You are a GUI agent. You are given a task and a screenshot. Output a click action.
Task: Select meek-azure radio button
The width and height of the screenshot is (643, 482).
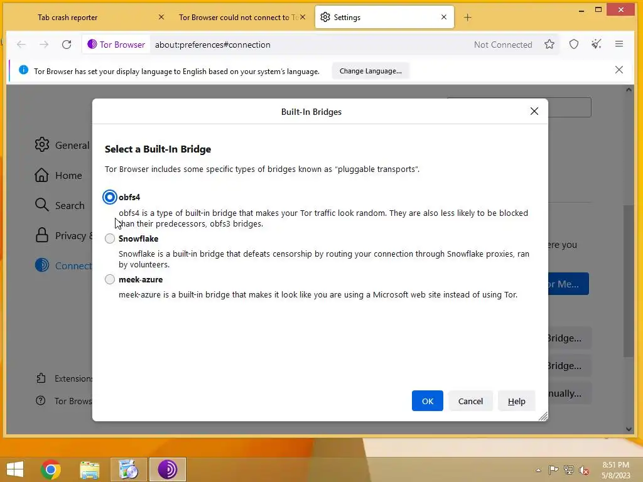(x=109, y=279)
